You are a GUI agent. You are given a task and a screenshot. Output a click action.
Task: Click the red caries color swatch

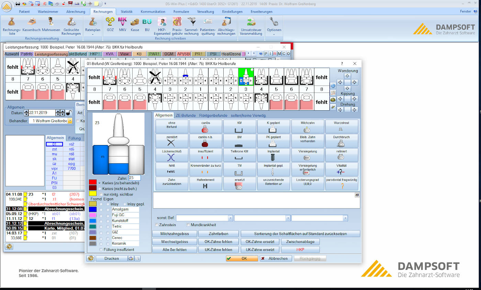[x=92, y=182]
